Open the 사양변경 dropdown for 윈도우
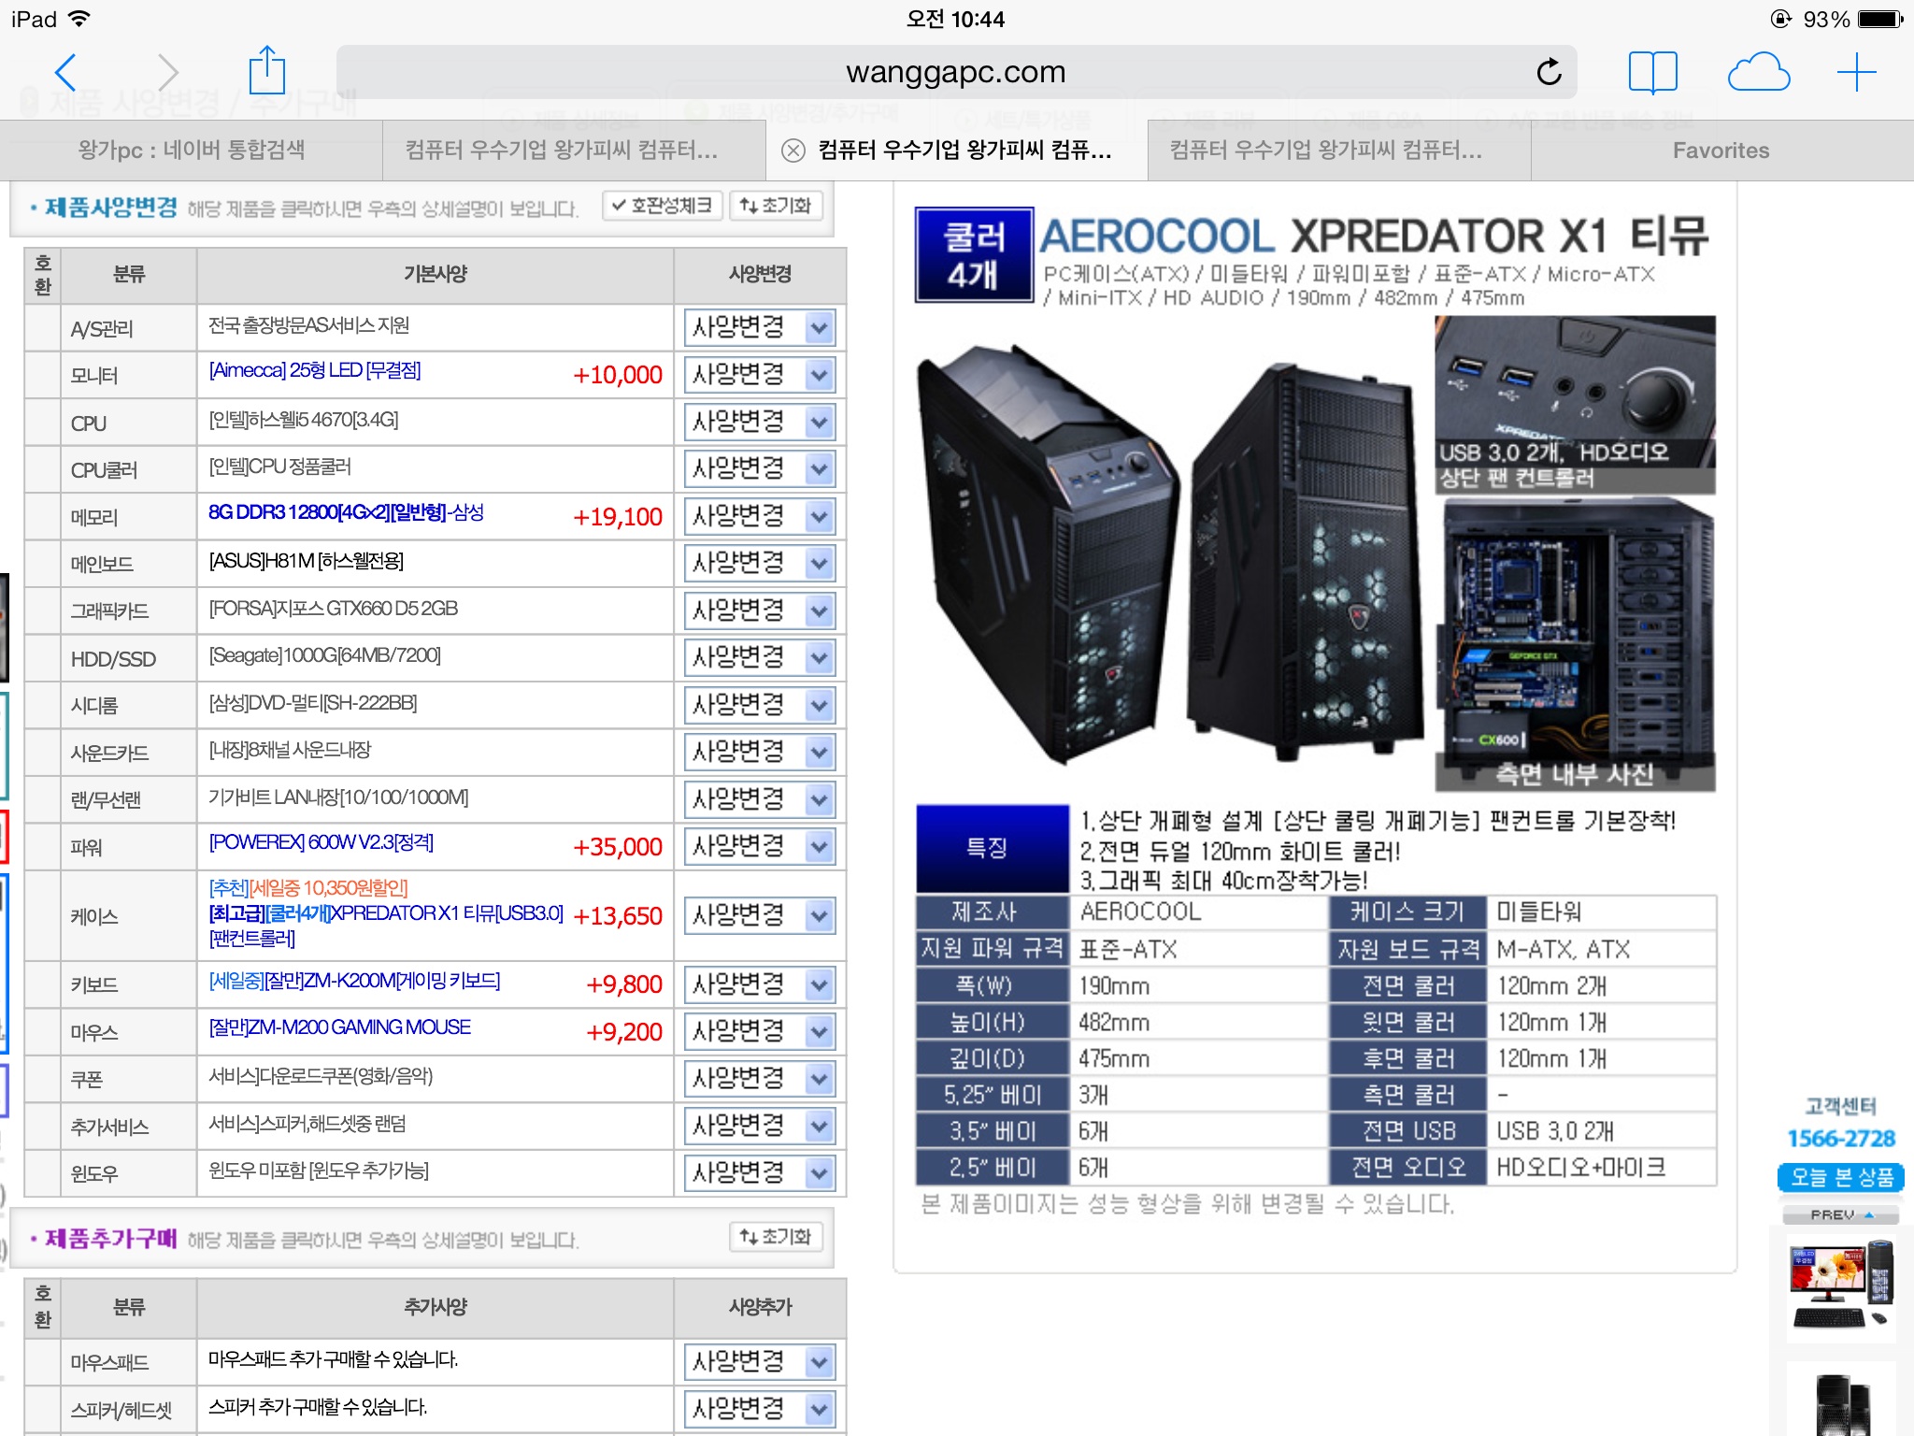This screenshot has height=1436, width=1914. coord(759,1173)
